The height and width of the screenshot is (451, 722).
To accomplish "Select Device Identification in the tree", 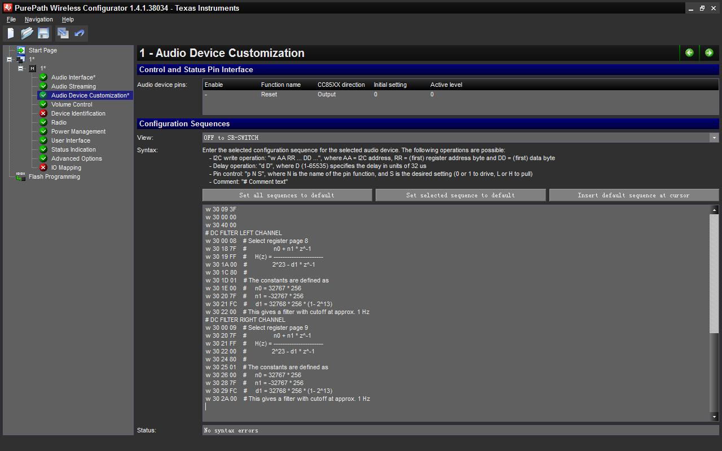I will point(78,113).
